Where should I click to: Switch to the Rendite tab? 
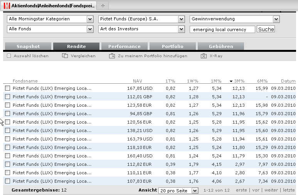click(76, 46)
